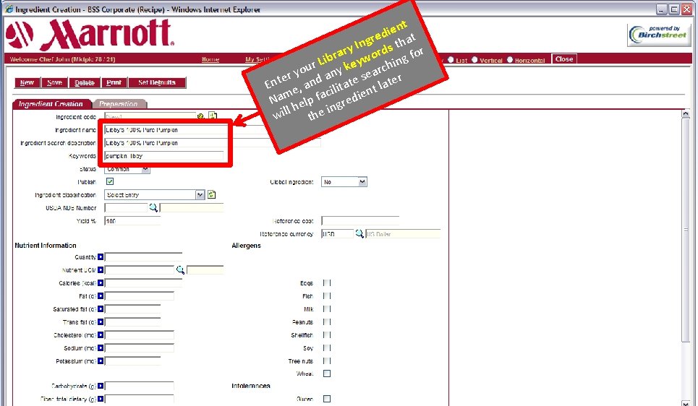Open the Reference currency search magnifier
The image size is (698, 406).
[359, 233]
